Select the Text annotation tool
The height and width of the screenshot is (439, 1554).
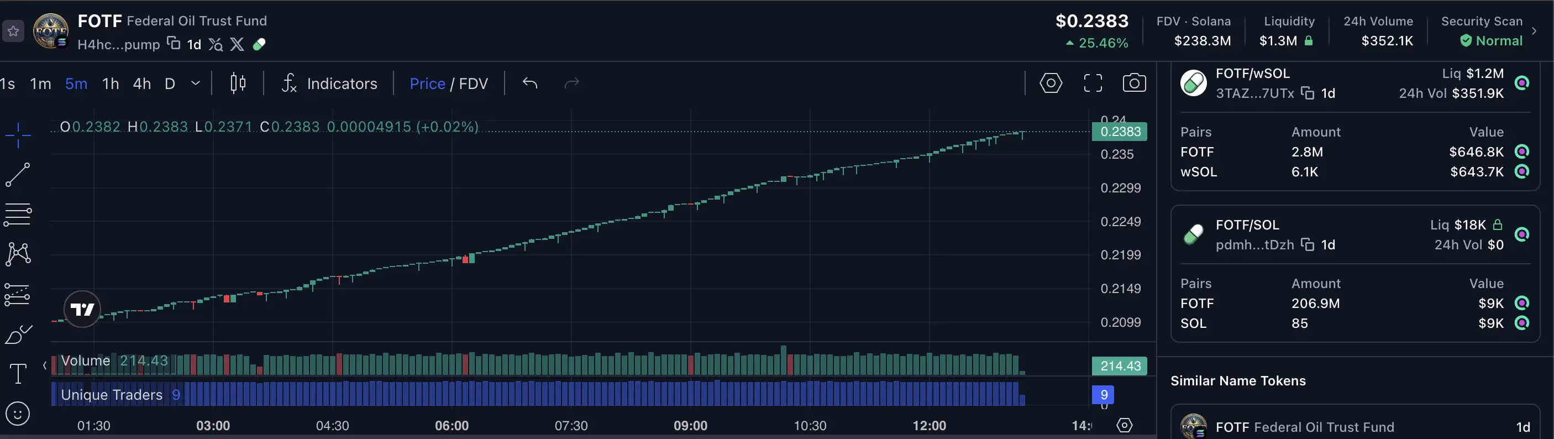(x=18, y=374)
